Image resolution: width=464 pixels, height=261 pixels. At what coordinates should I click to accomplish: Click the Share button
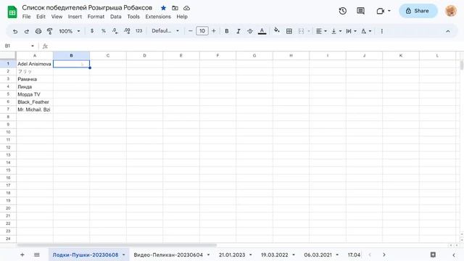point(418,11)
